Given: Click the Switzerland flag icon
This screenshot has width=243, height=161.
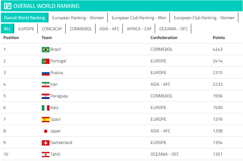Looking at the screenshot, I should tap(46, 143).
